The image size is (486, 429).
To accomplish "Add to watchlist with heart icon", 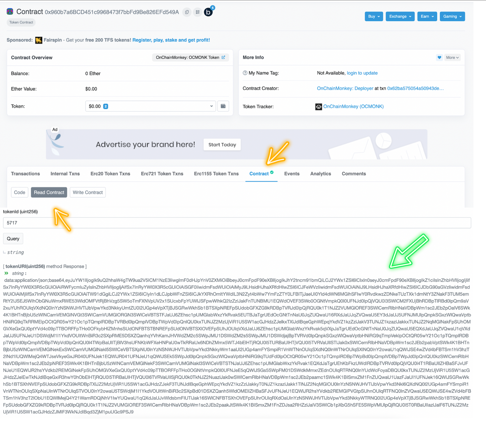I will pos(439,57).
